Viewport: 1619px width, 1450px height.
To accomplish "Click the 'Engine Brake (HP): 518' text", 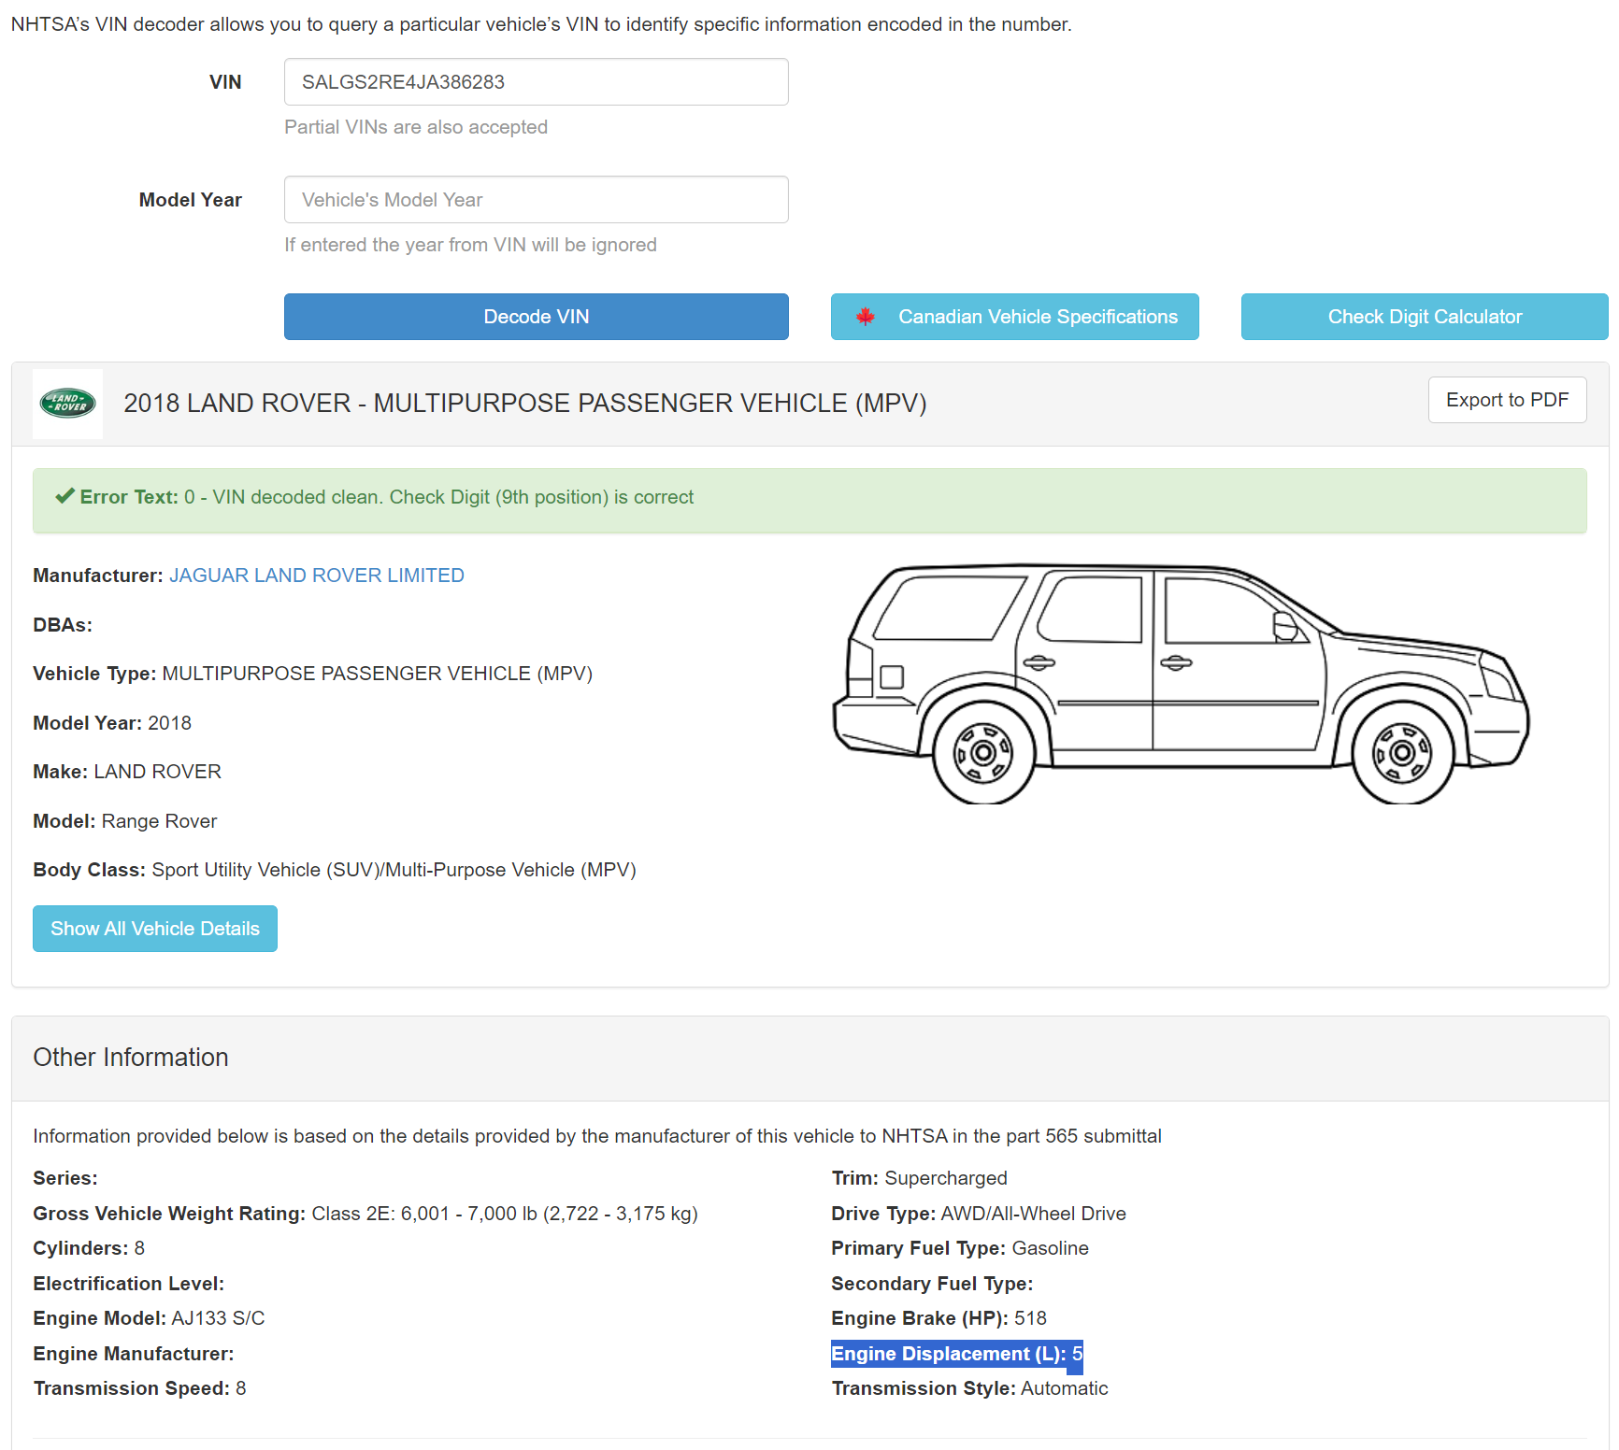I will tap(939, 1318).
